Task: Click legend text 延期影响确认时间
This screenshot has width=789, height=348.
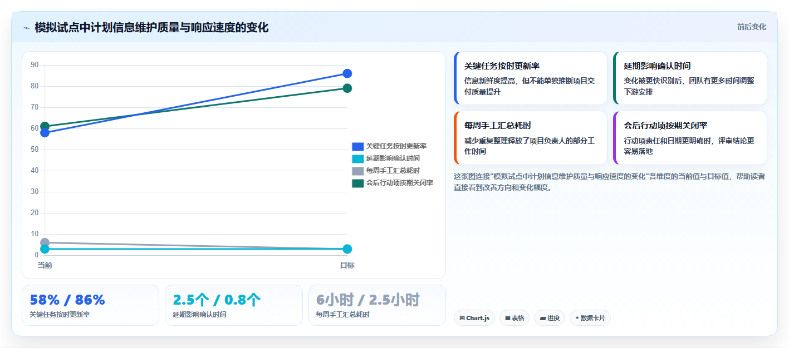Action: 393,158
